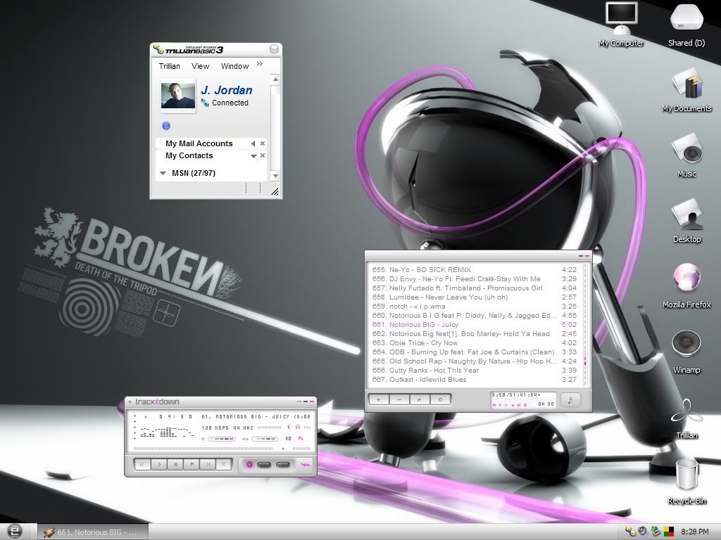
Task: Toggle second dark pill button in Winamp
Action: [x=283, y=465]
